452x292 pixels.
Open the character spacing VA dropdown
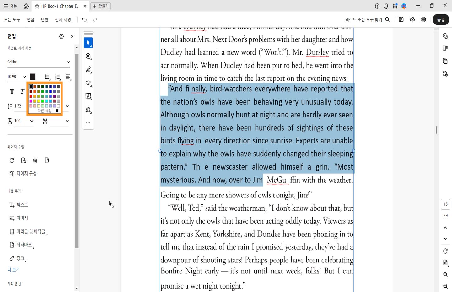(x=67, y=121)
